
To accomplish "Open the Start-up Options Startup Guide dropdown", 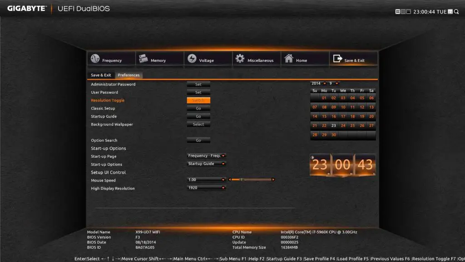I will pos(207,164).
